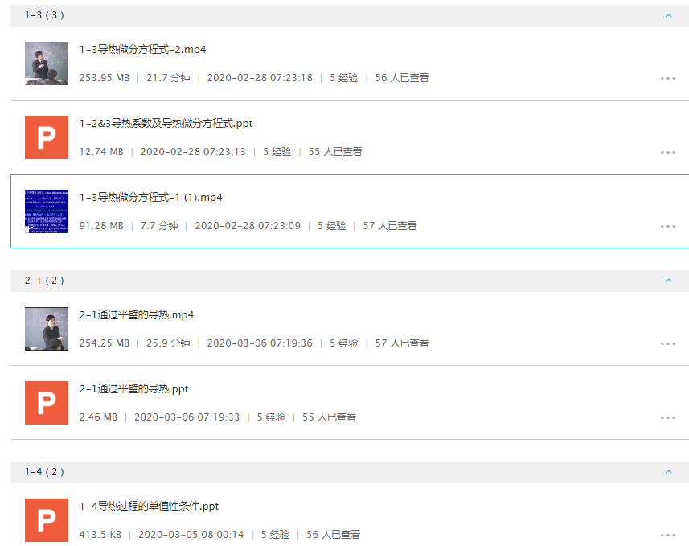The width and height of the screenshot is (689, 546).
Task: Click blue slide thumbnail of 1-3导热微分方程式-1 (1).mp4
Action: (47, 211)
